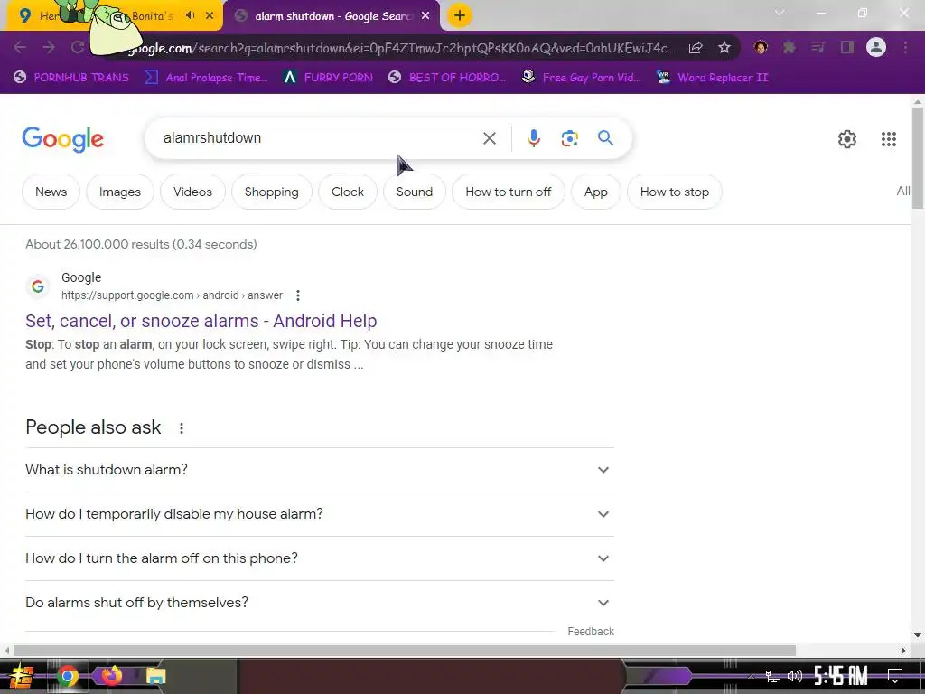Click the search input field text
925x694 pixels.
pyautogui.click(x=211, y=138)
